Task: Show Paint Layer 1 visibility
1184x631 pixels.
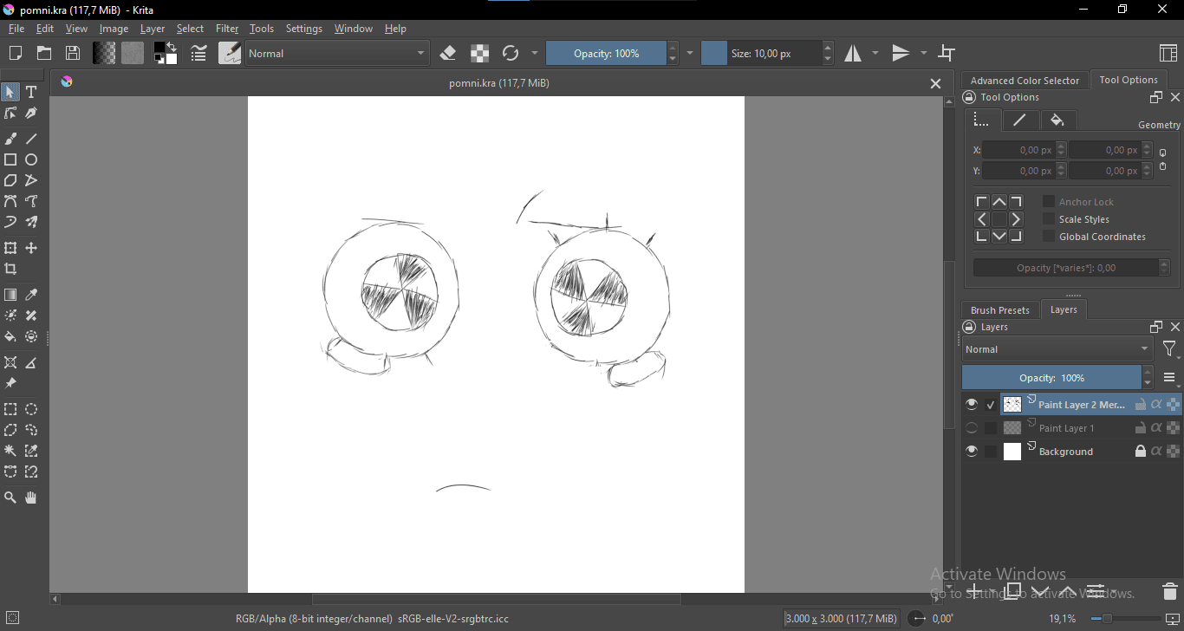Action: 972,428
